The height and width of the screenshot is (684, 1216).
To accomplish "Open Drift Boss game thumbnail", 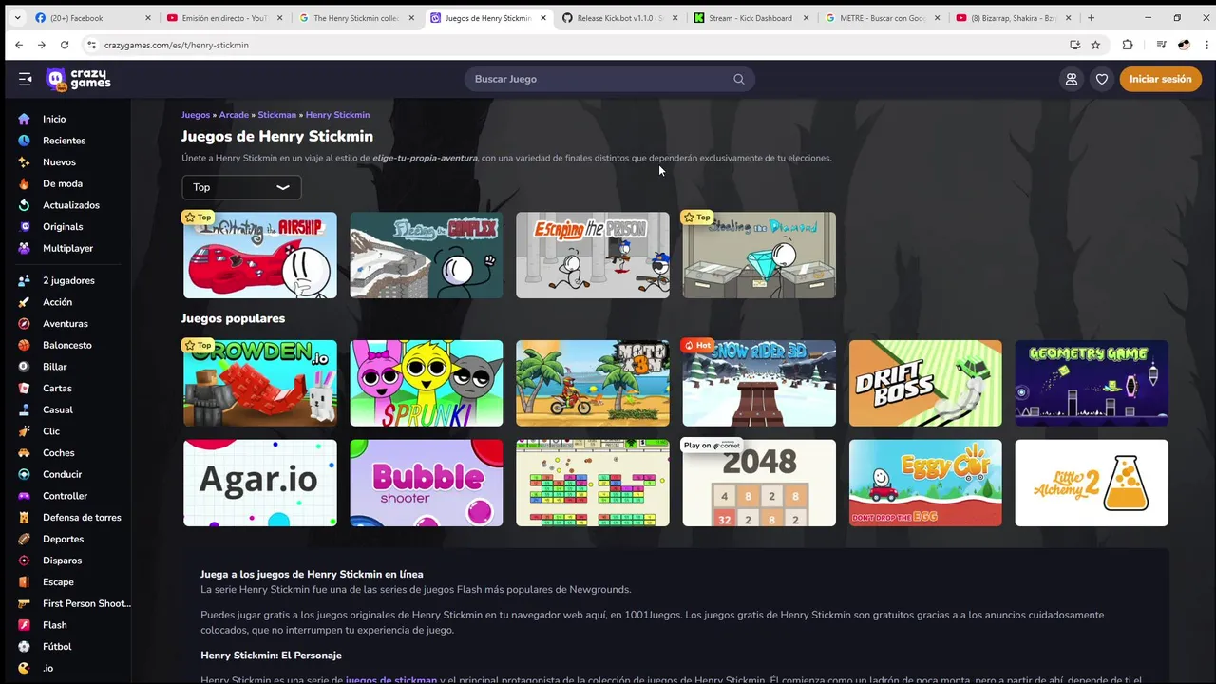I will 925,383.
